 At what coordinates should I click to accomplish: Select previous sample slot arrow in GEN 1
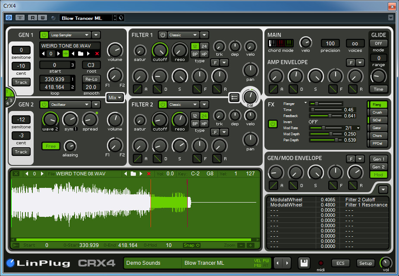43,54
